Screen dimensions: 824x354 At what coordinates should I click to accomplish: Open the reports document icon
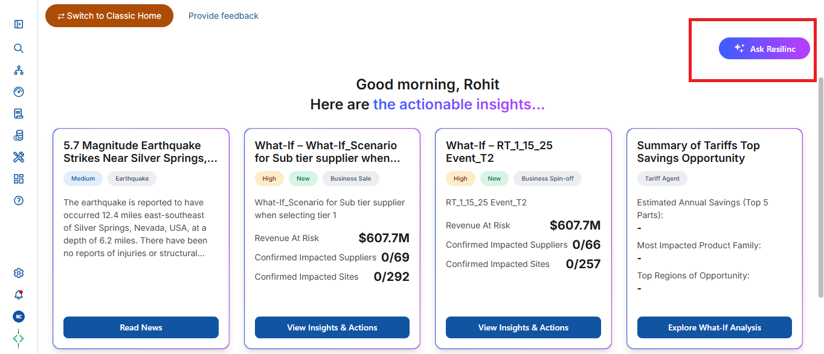[19, 114]
